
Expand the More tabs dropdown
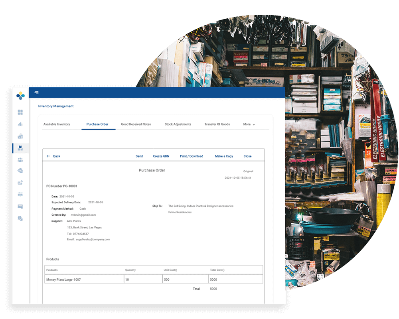coord(249,124)
